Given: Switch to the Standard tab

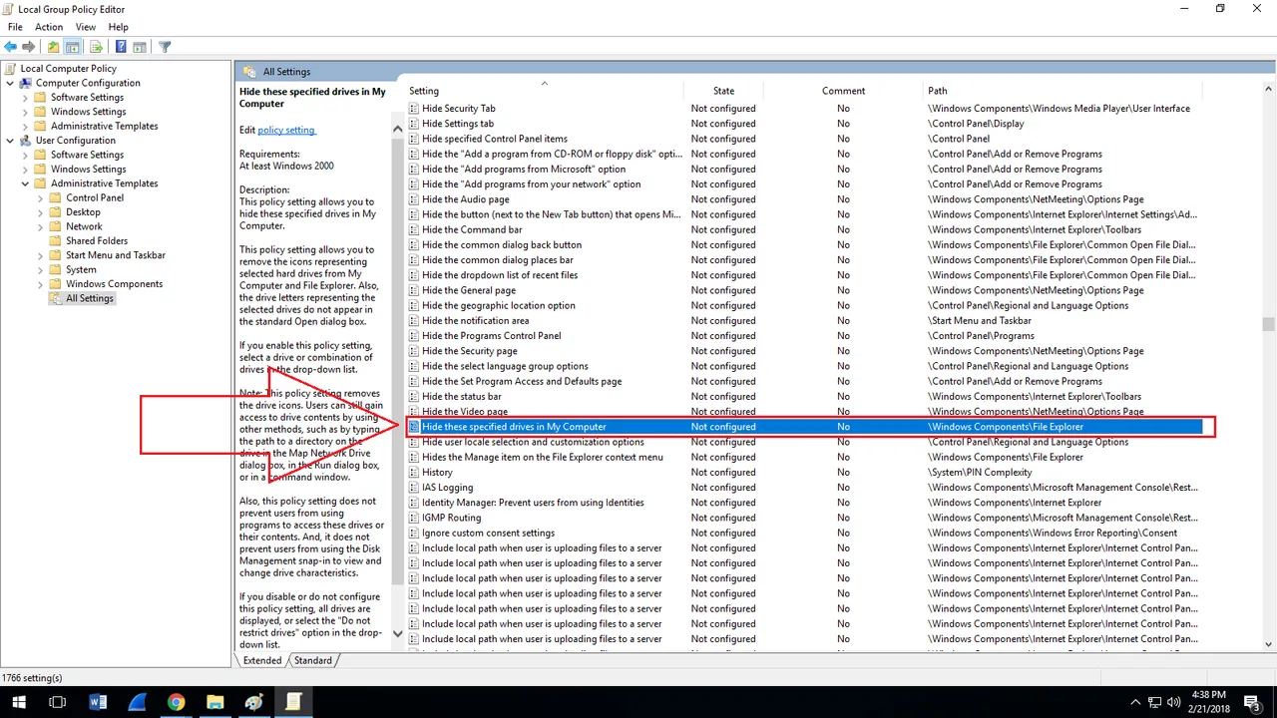Looking at the screenshot, I should point(313,660).
